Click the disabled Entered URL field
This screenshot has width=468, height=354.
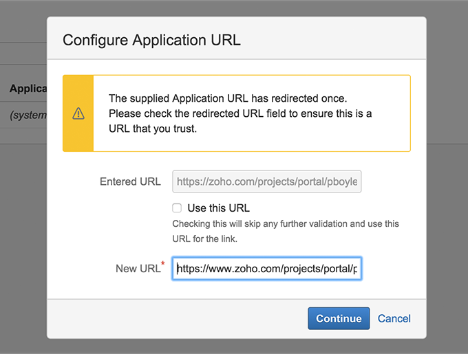click(x=266, y=182)
